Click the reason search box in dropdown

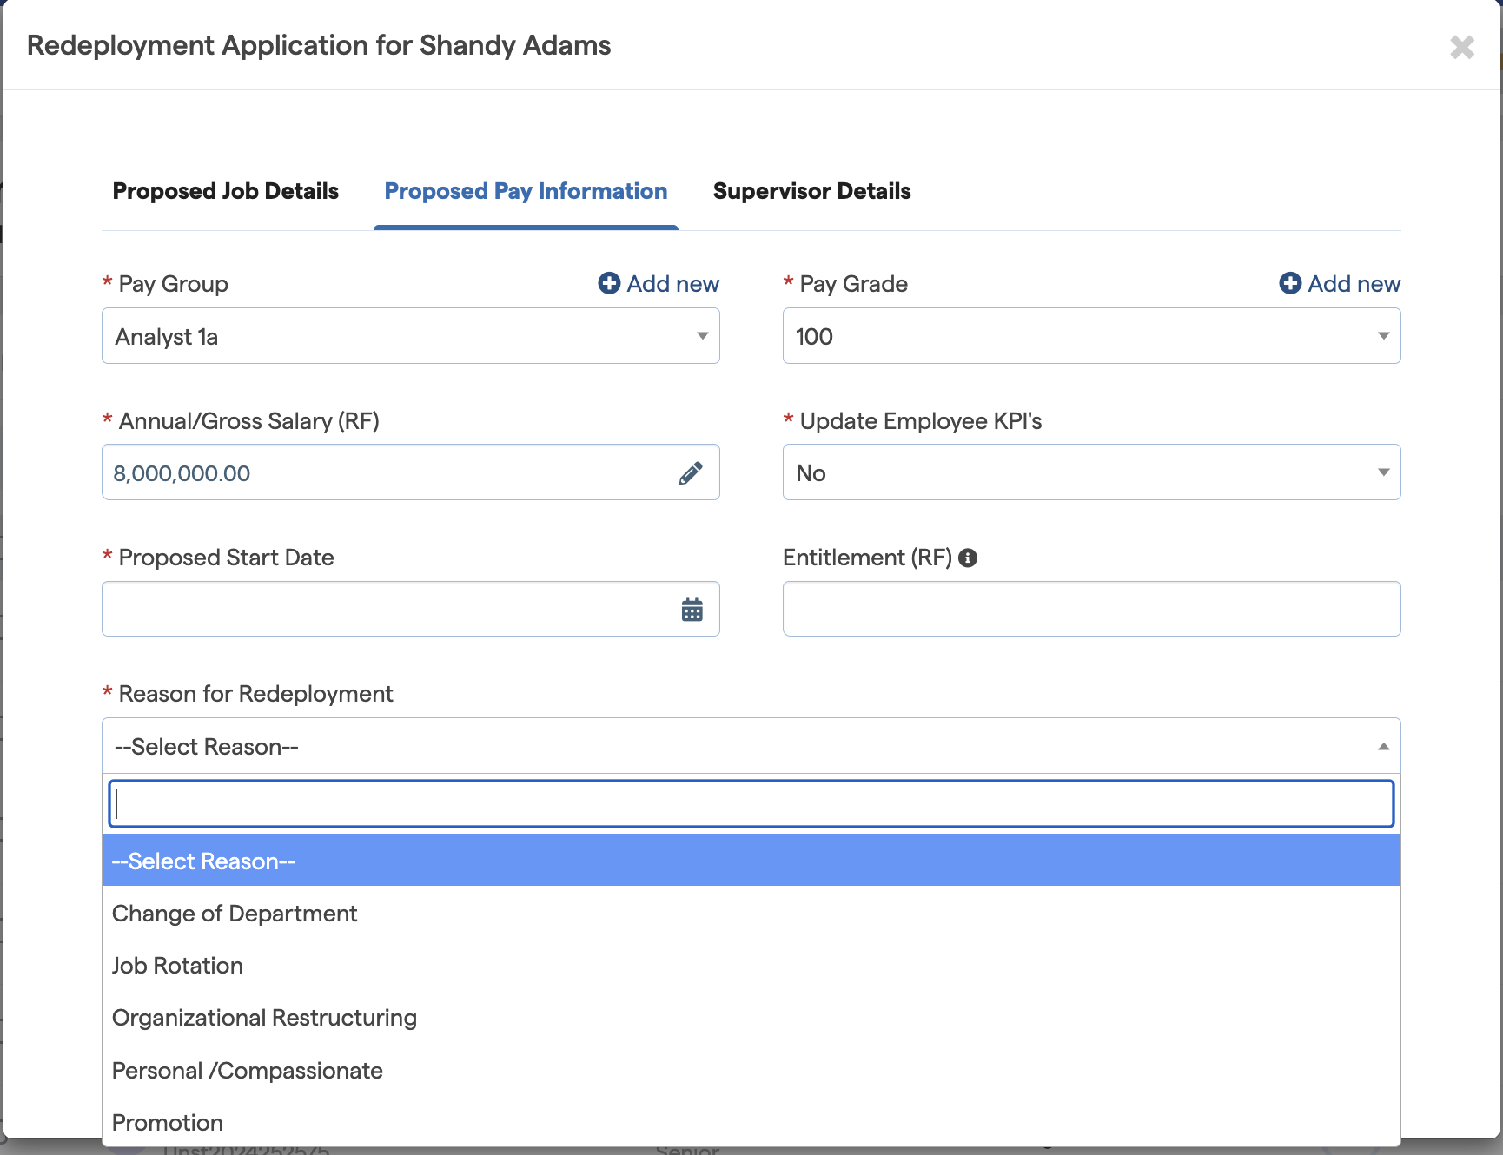pyautogui.click(x=751, y=803)
